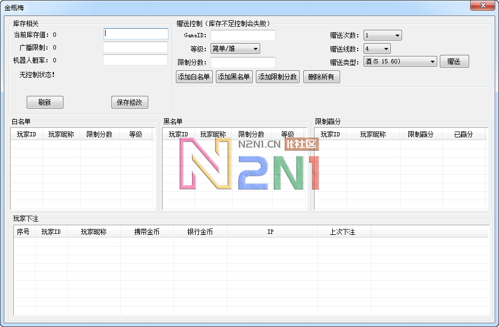Image resolution: width=499 pixels, height=327 pixels.
Task: Open the 赠送线数 dropdown showing 4
Action: (x=377, y=48)
